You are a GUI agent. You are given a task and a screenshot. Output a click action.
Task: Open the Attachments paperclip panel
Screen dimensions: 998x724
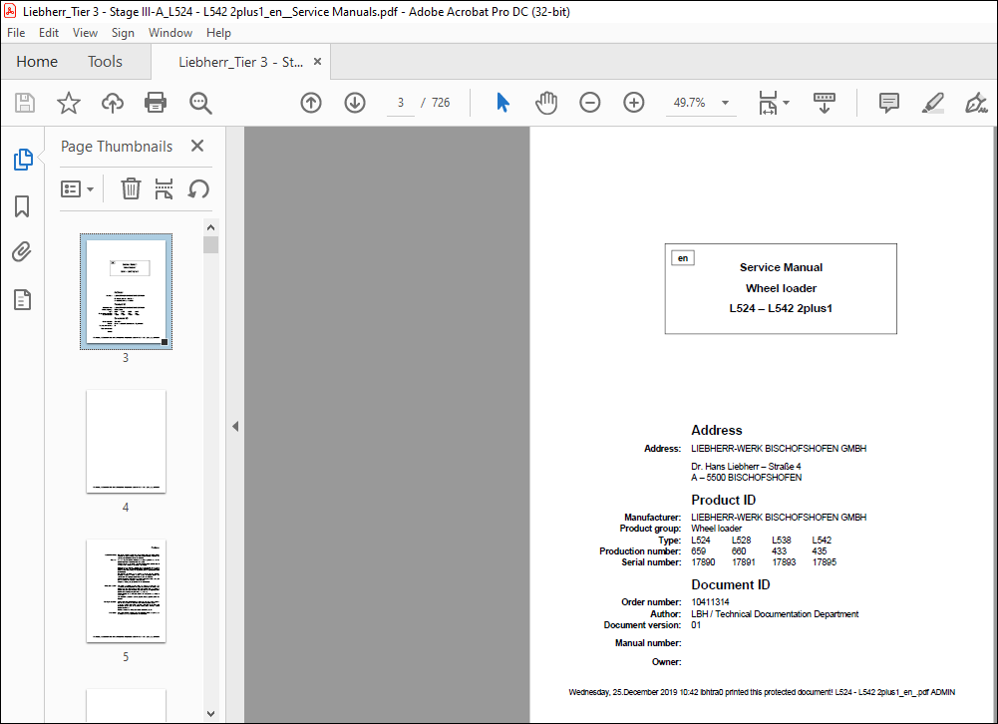pos(22,252)
